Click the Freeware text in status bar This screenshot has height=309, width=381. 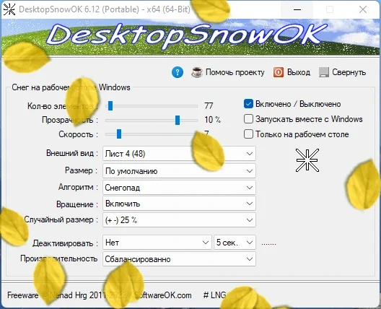22,295
